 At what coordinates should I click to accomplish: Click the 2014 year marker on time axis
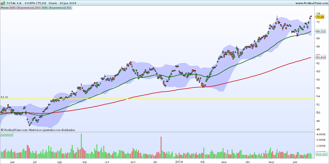point(178,162)
